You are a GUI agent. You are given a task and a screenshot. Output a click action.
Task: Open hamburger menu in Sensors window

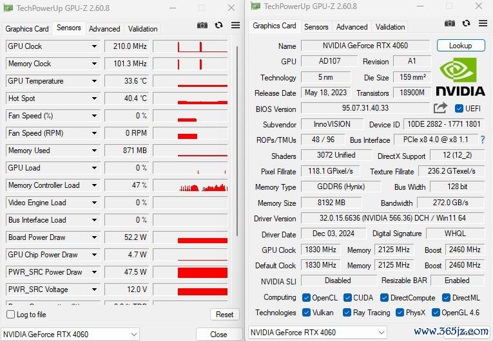pos(235,25)
